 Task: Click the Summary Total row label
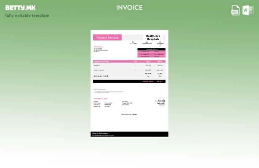[101, 76]
